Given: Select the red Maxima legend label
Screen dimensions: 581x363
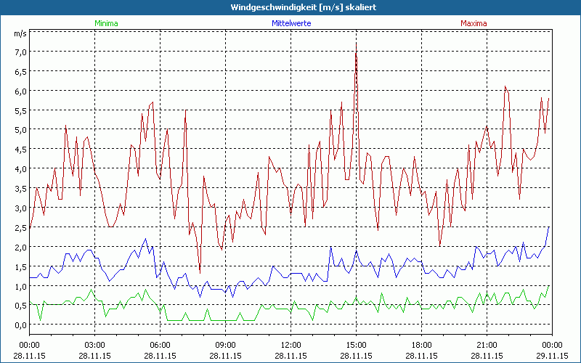Looking at the screenshot, I should point(474,23).
